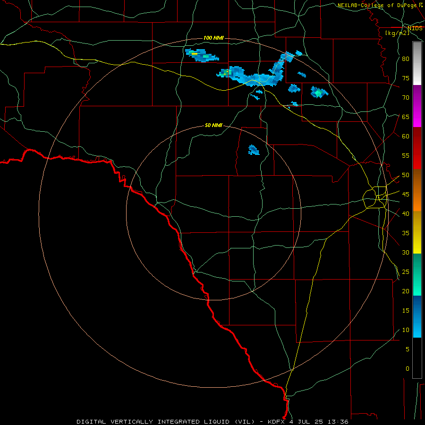This screenshot has height=425, width=425.
Task: Click "DIGITAL VERTICALLY INTEGRATED LIQUID (VIL)" caption title
Action: pos(166,422)
